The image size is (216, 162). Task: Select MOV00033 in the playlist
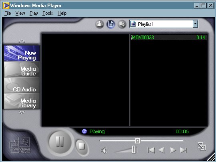pos(169,38)
